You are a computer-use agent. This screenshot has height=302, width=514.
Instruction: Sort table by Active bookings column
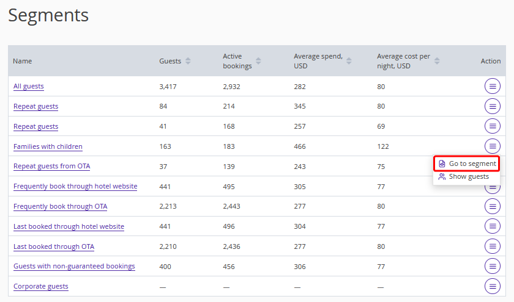(258, 61)
